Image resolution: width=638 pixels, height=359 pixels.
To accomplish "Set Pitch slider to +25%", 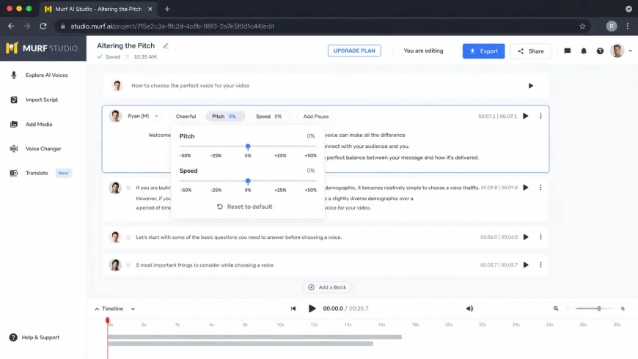I will 280,147.
